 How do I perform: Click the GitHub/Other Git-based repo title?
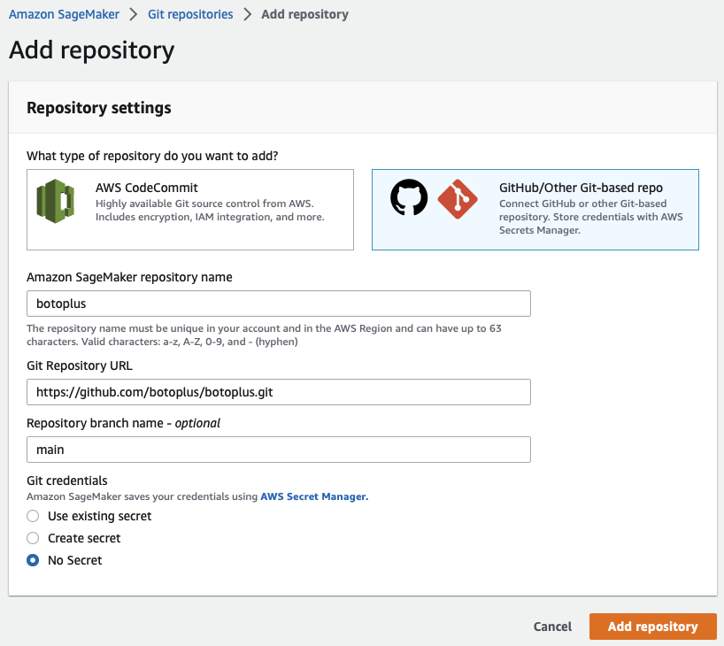coord(581,188)
